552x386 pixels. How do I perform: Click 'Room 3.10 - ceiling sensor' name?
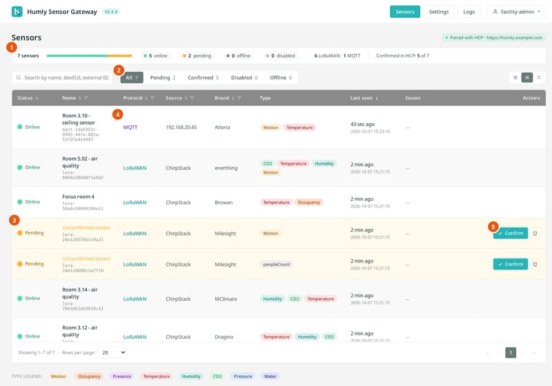(79, 119)
